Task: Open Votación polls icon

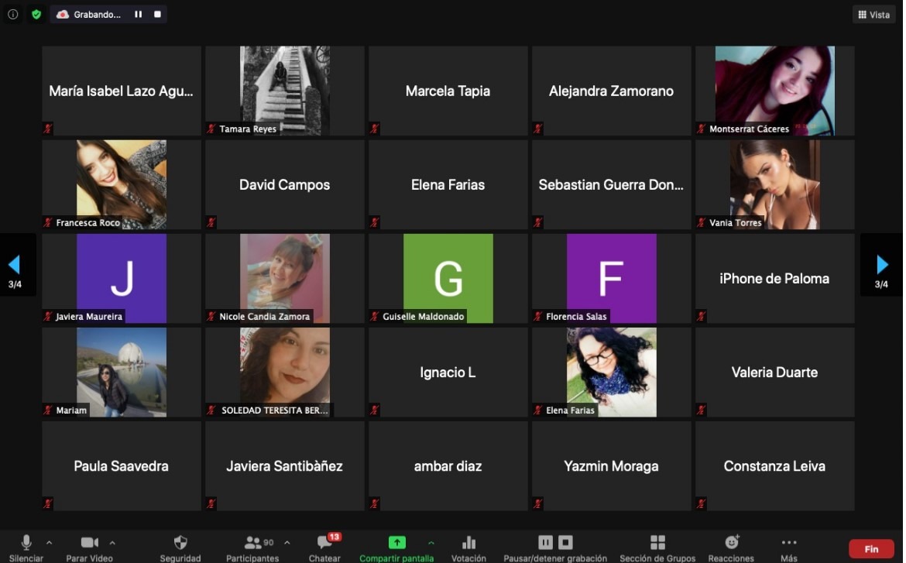Action: point(468,543)
